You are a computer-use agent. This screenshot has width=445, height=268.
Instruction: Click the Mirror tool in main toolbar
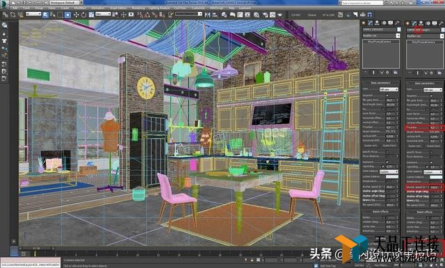(207, 15)
